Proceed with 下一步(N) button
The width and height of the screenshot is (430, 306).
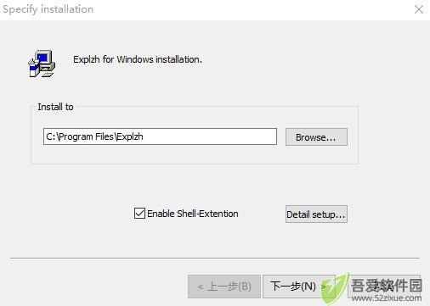click(299, 287)
